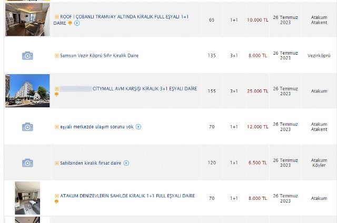This screenshot has height=223, width=337.
Task: Open ROOF Çobanlı Tramvay listing title
Action: (x=121, y=17)
